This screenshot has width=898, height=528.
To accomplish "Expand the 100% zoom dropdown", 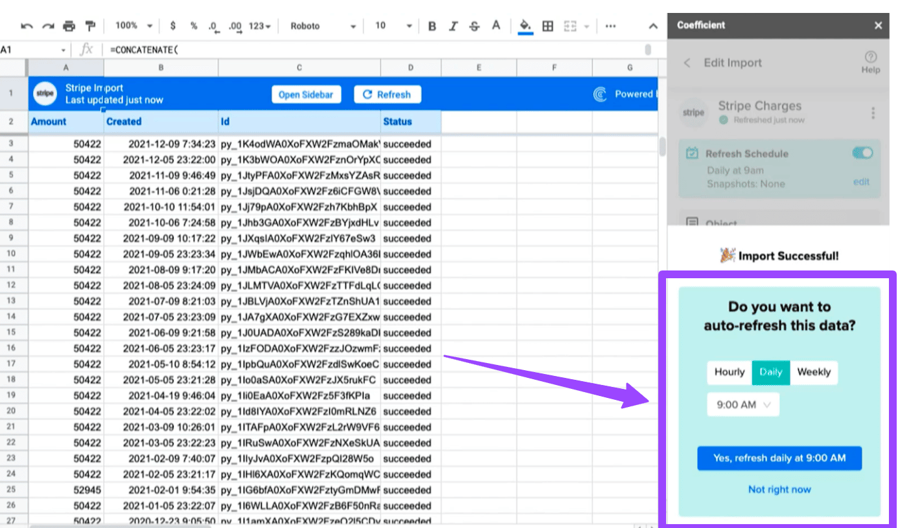I will pyautogui.click(x=133, y=26).
